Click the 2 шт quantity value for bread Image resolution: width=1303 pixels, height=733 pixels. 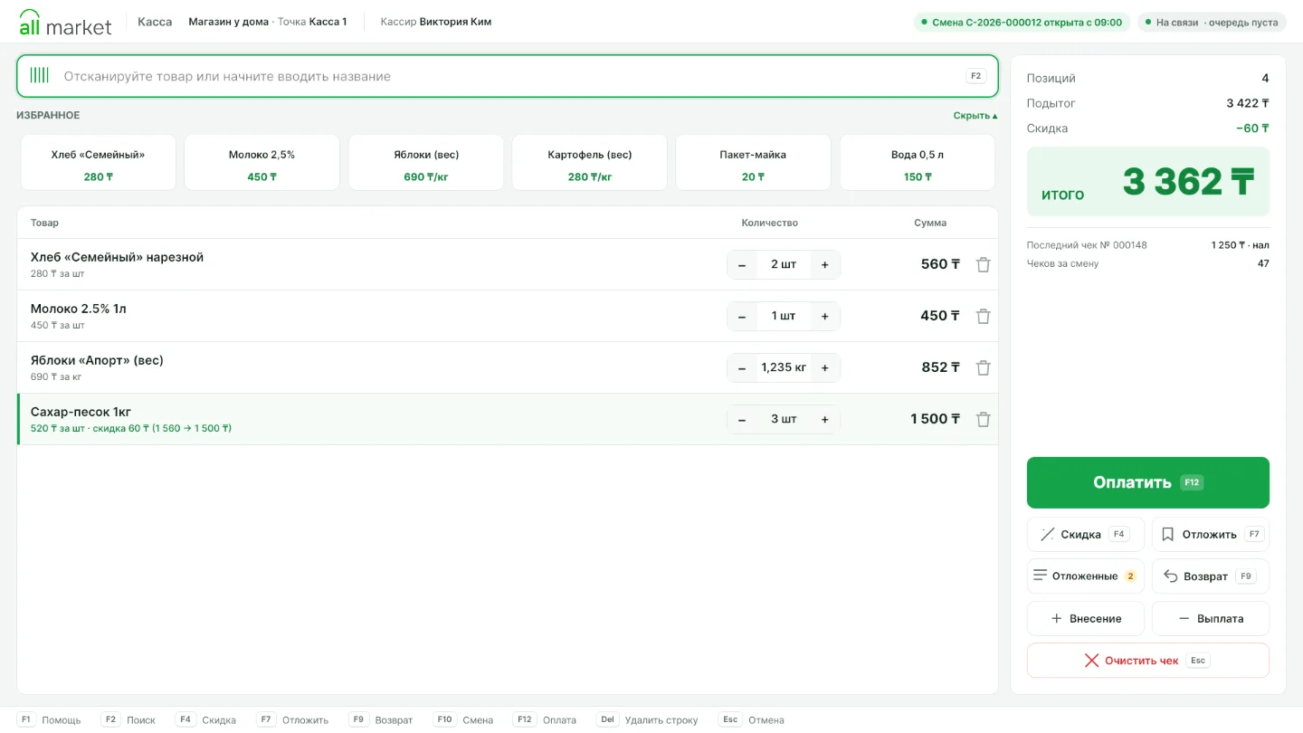[x=784, y=264]
